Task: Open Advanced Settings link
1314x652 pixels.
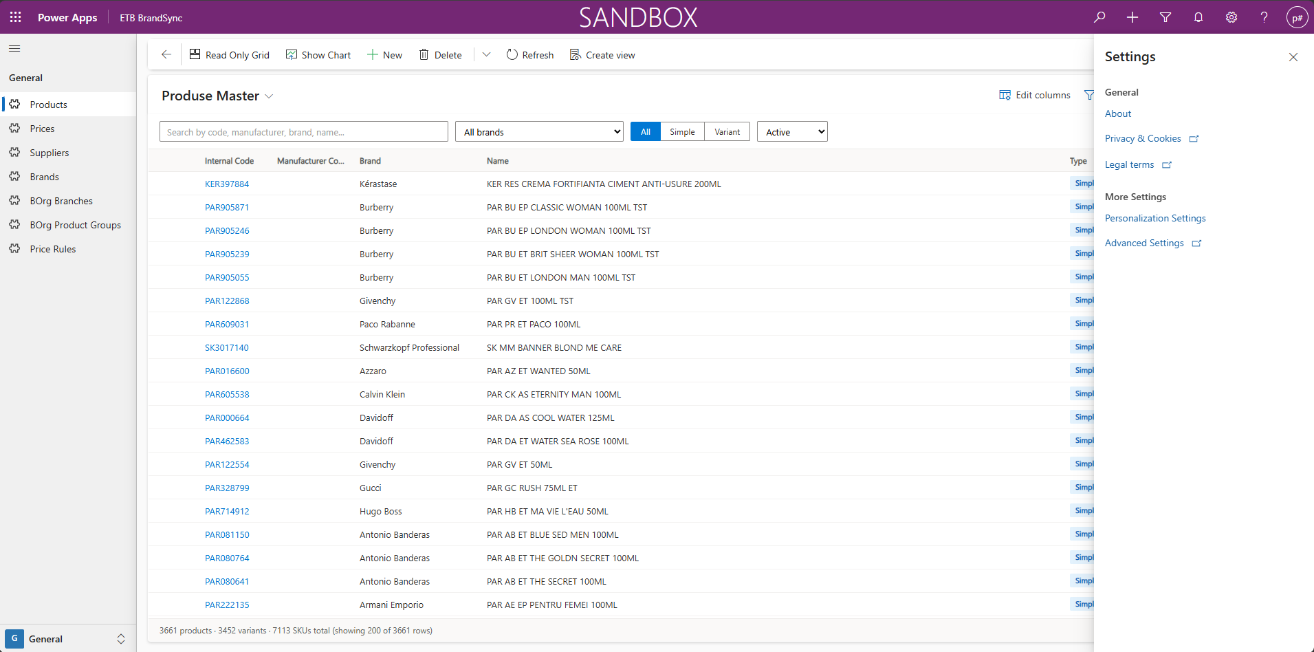Action: [1152, 243]
